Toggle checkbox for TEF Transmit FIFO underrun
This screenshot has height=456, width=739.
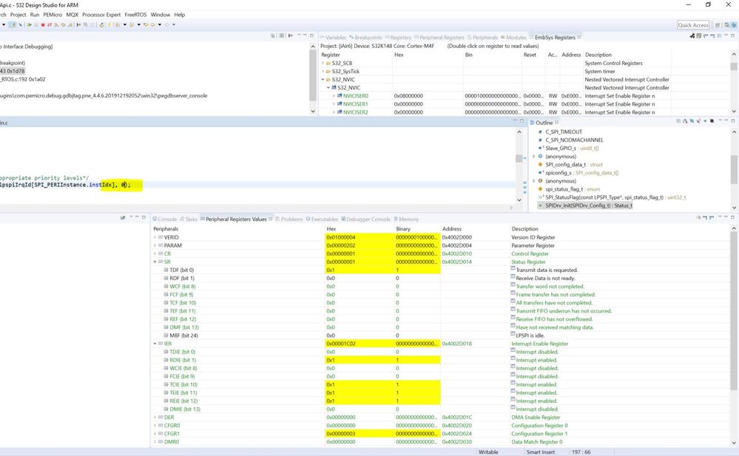pos(513,310)
